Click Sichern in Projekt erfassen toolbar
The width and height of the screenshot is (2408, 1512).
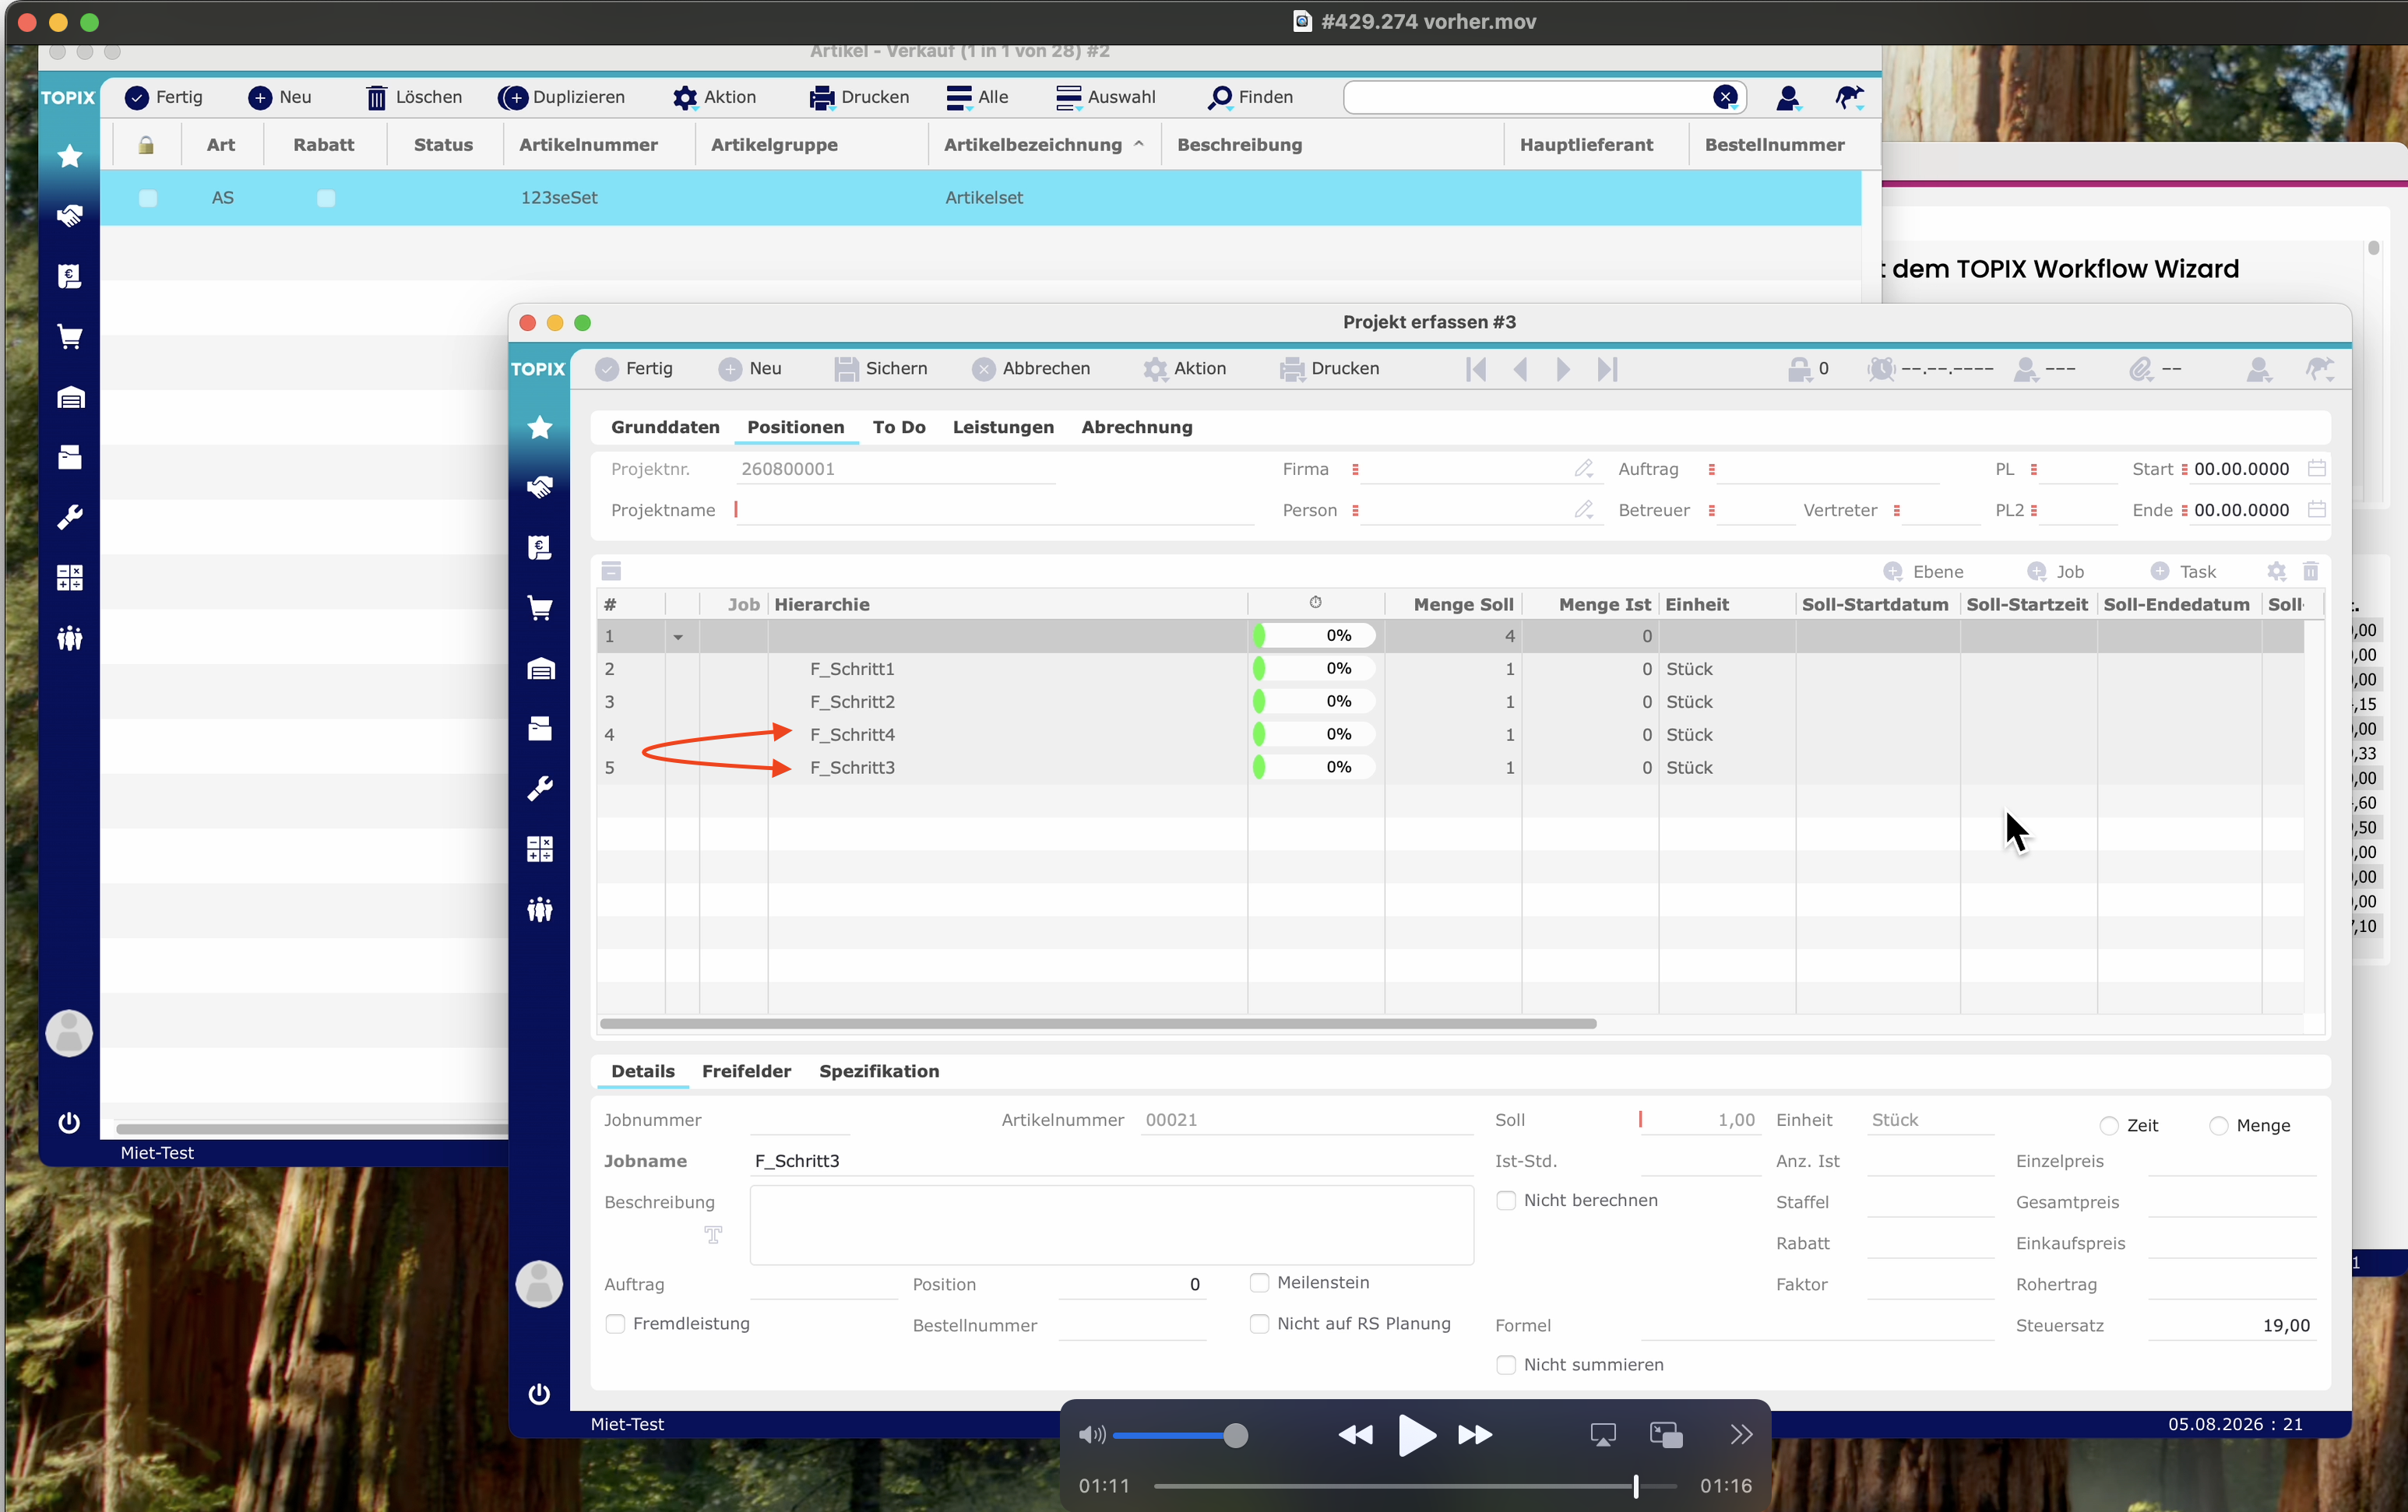(x=881, y=369)
